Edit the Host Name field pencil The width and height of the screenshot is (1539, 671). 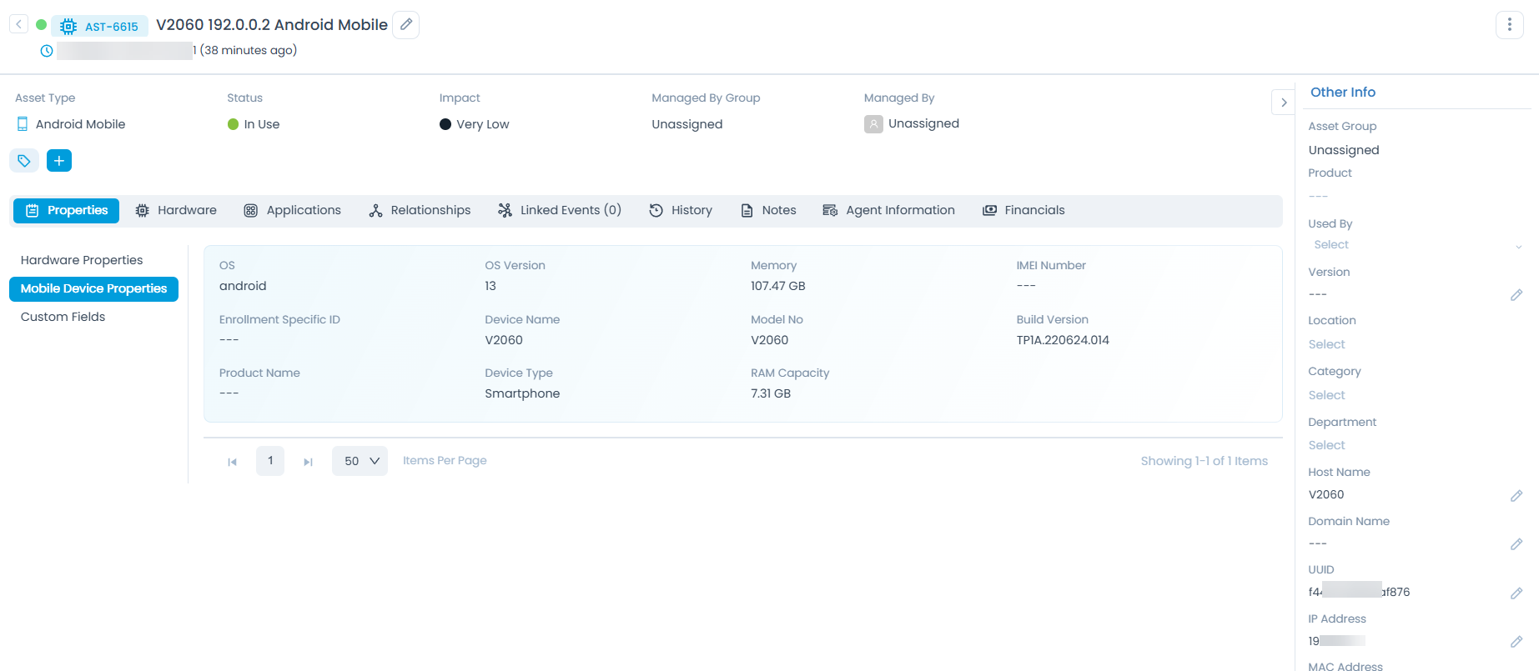(1516, 496)
